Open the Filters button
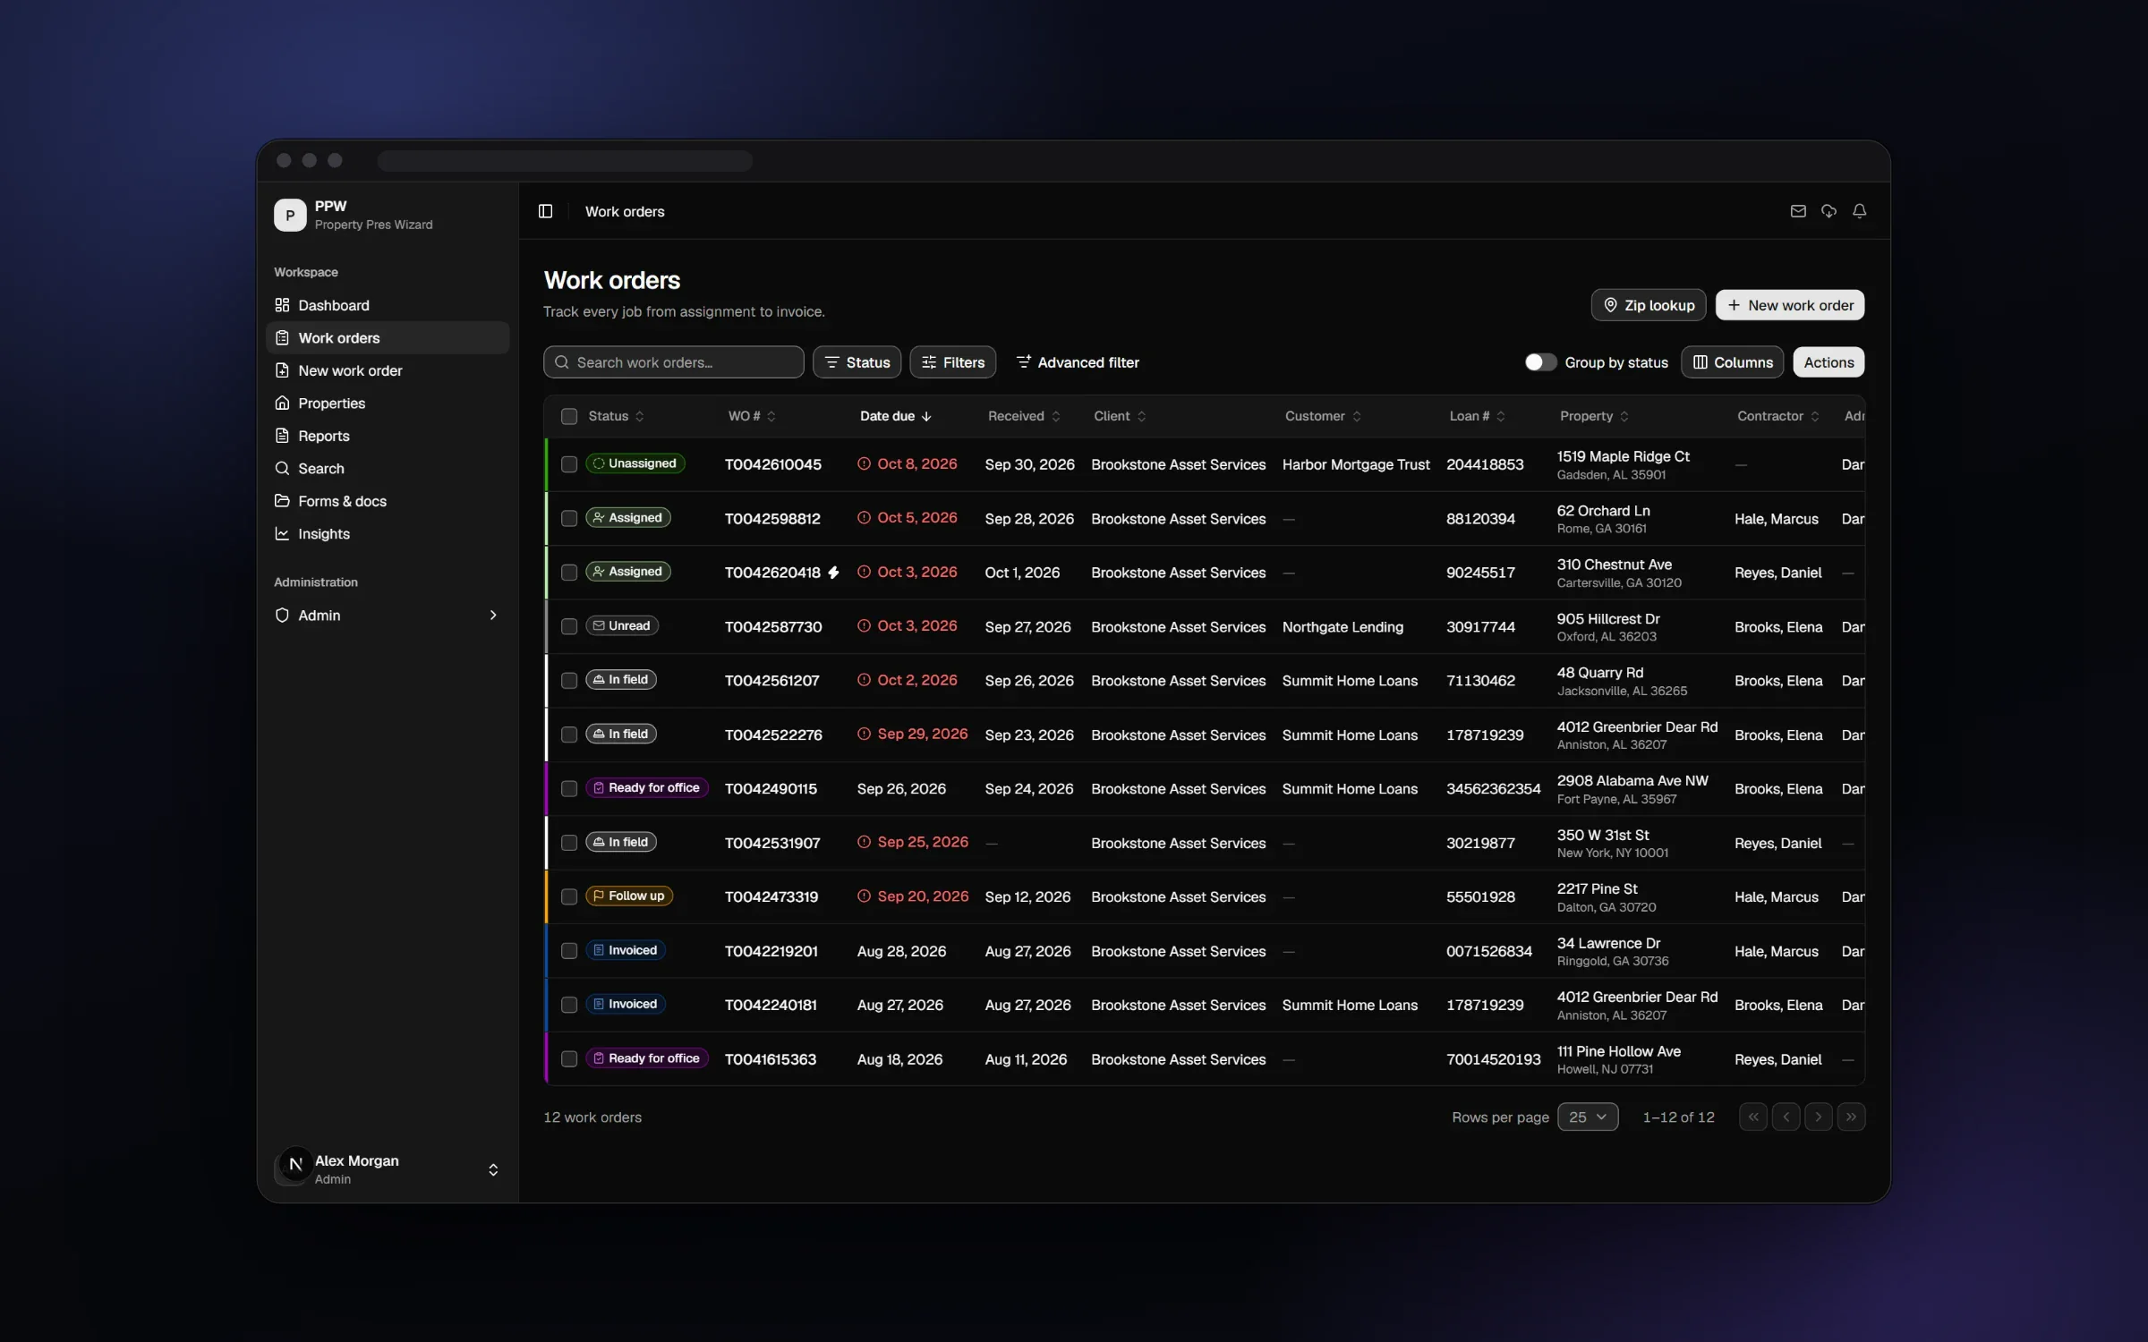2148x1342 pixels. 952,362
